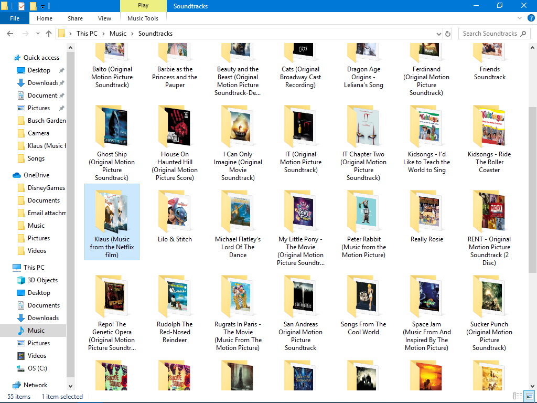Viewport: 537px width, 403px height.
Task: Refresh the Soundtracks folder view
Action: (x=448, y=34)
